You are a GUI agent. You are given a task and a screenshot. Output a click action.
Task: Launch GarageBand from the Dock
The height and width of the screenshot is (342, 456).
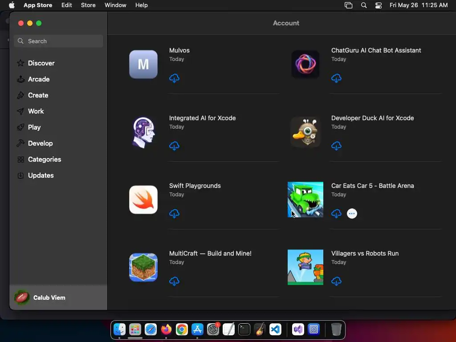(x=260, y=330)
